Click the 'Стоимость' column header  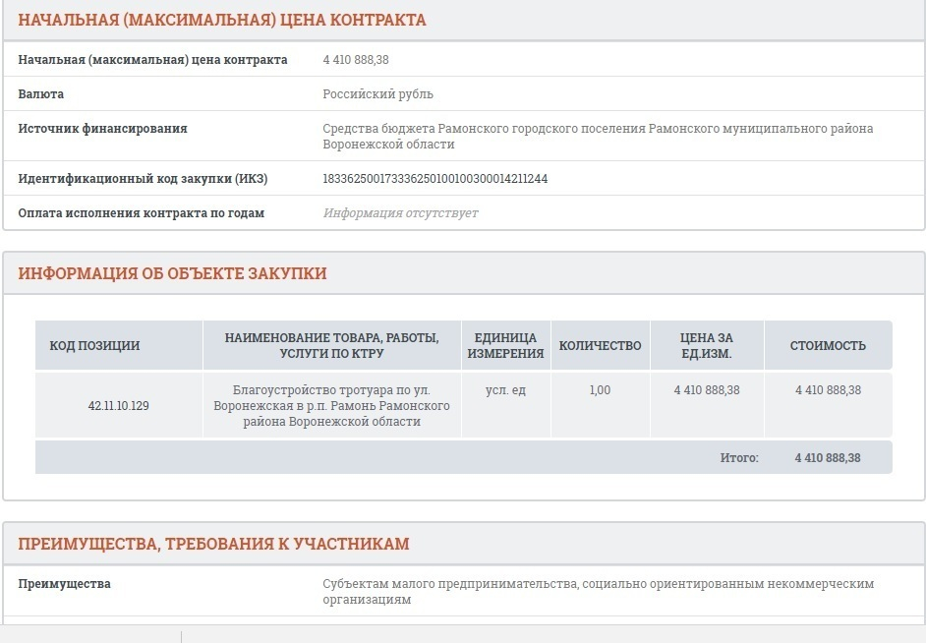(828, 346)
